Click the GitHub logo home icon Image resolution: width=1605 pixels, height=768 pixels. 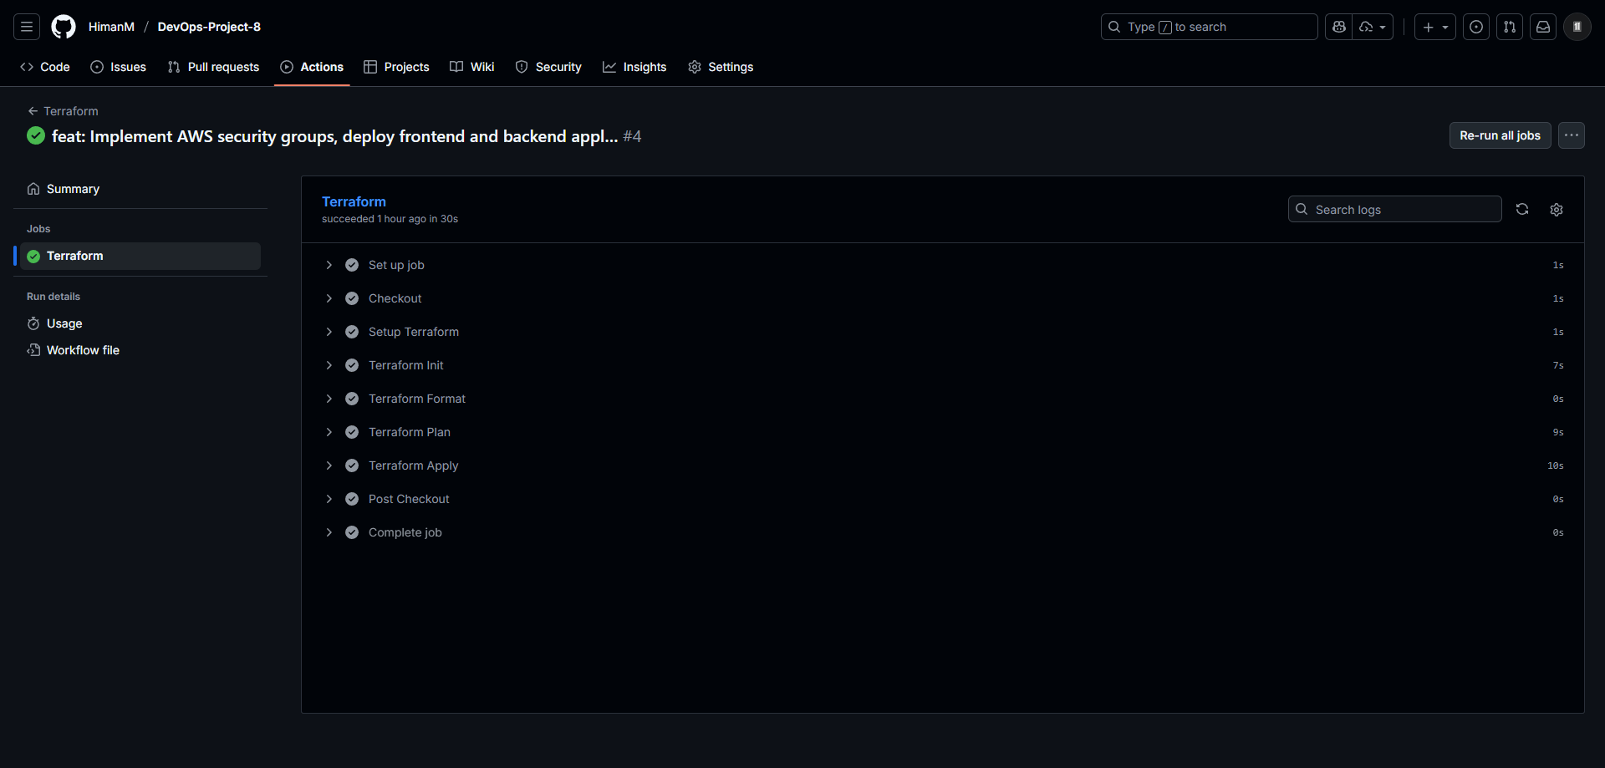(x=64, y=27)
